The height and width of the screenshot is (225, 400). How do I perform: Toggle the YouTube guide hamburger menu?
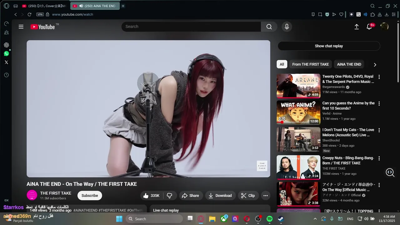pyautogui.click(x=21, y=27)
